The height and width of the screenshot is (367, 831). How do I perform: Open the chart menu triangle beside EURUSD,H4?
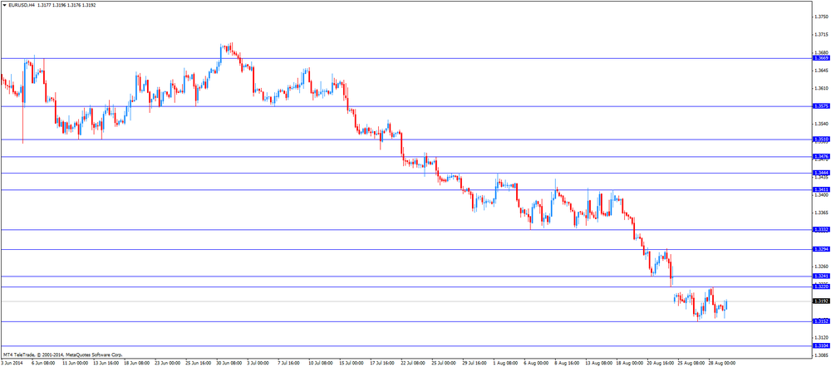3,5
